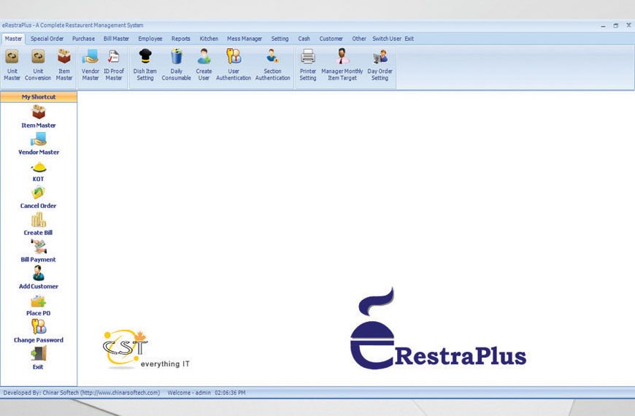Open the Mess Manager tab
Image resolution: width=635 pixels, height=416 pixels.
pos(245,39)
